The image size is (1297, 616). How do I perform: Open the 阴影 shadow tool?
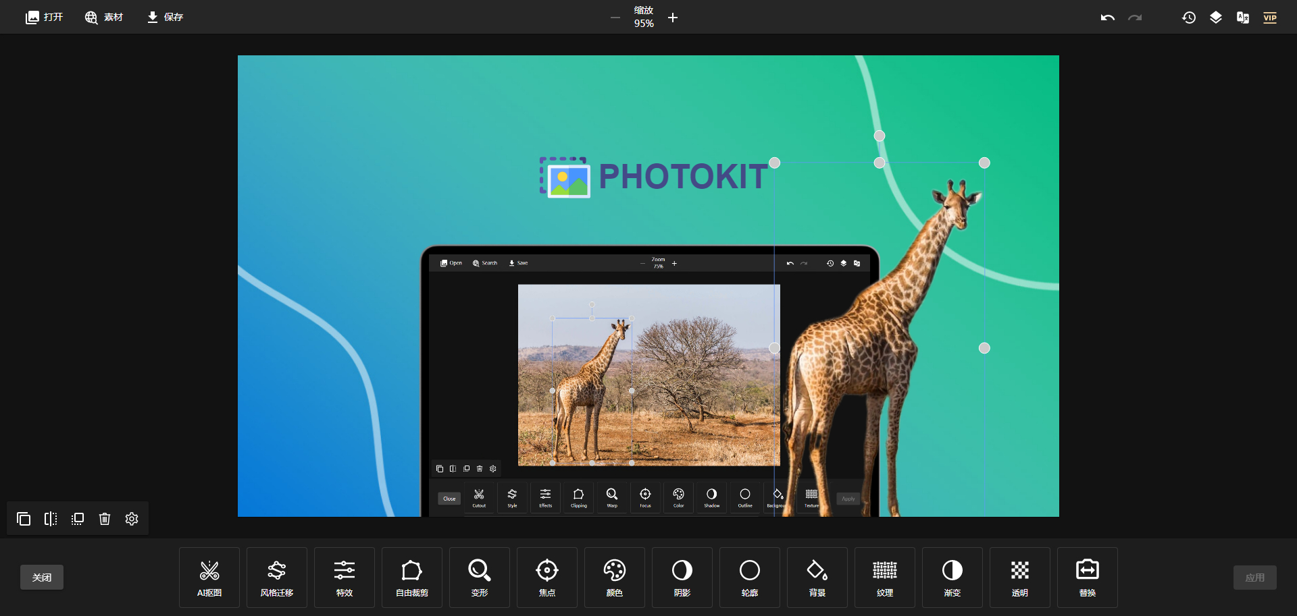pyautogui.click(x=682, y=578)
